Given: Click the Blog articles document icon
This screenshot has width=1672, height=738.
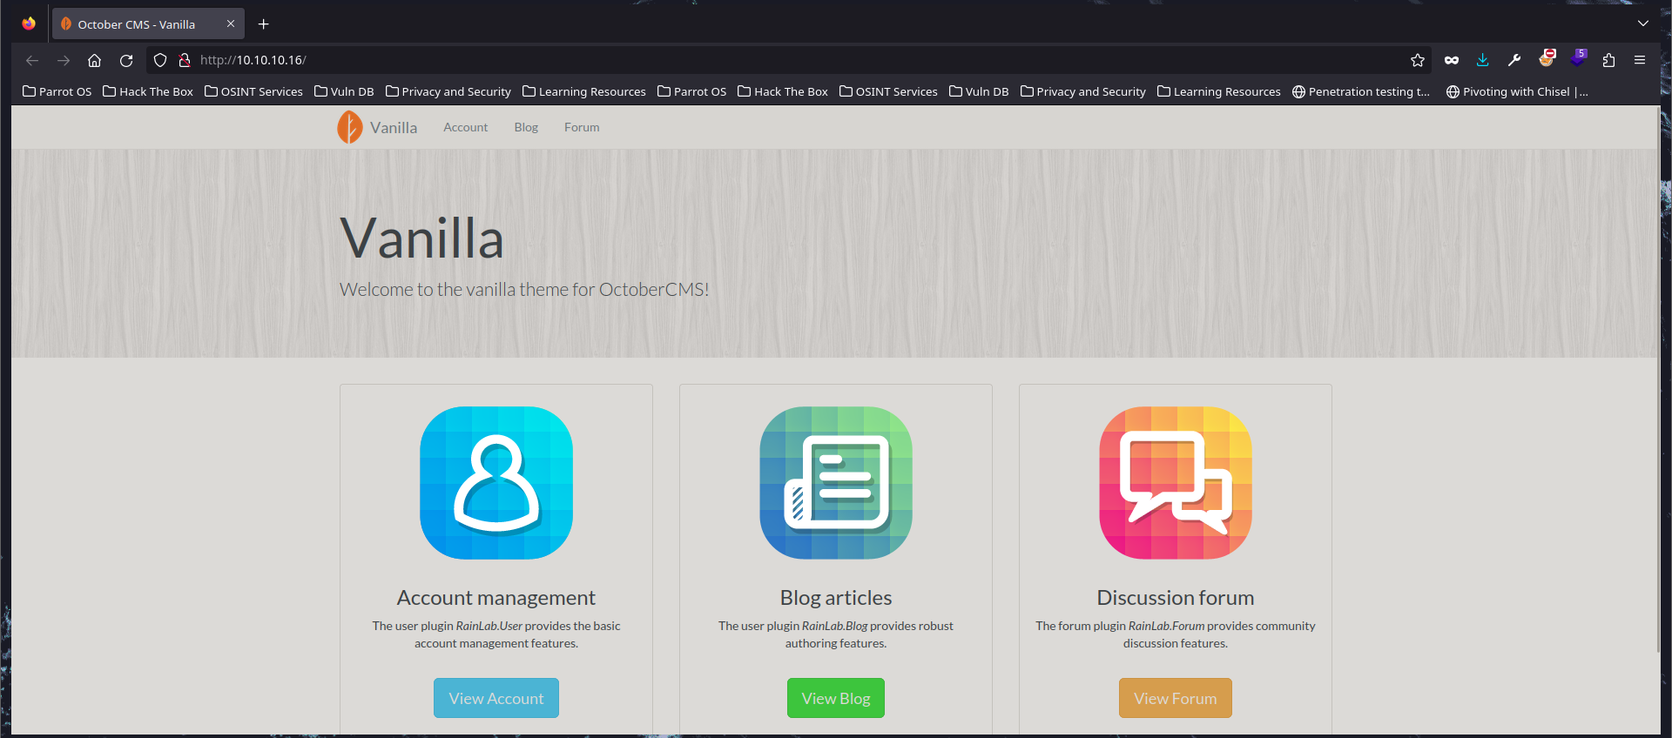Looking at the screenshot, I should (x=836, y=483).
